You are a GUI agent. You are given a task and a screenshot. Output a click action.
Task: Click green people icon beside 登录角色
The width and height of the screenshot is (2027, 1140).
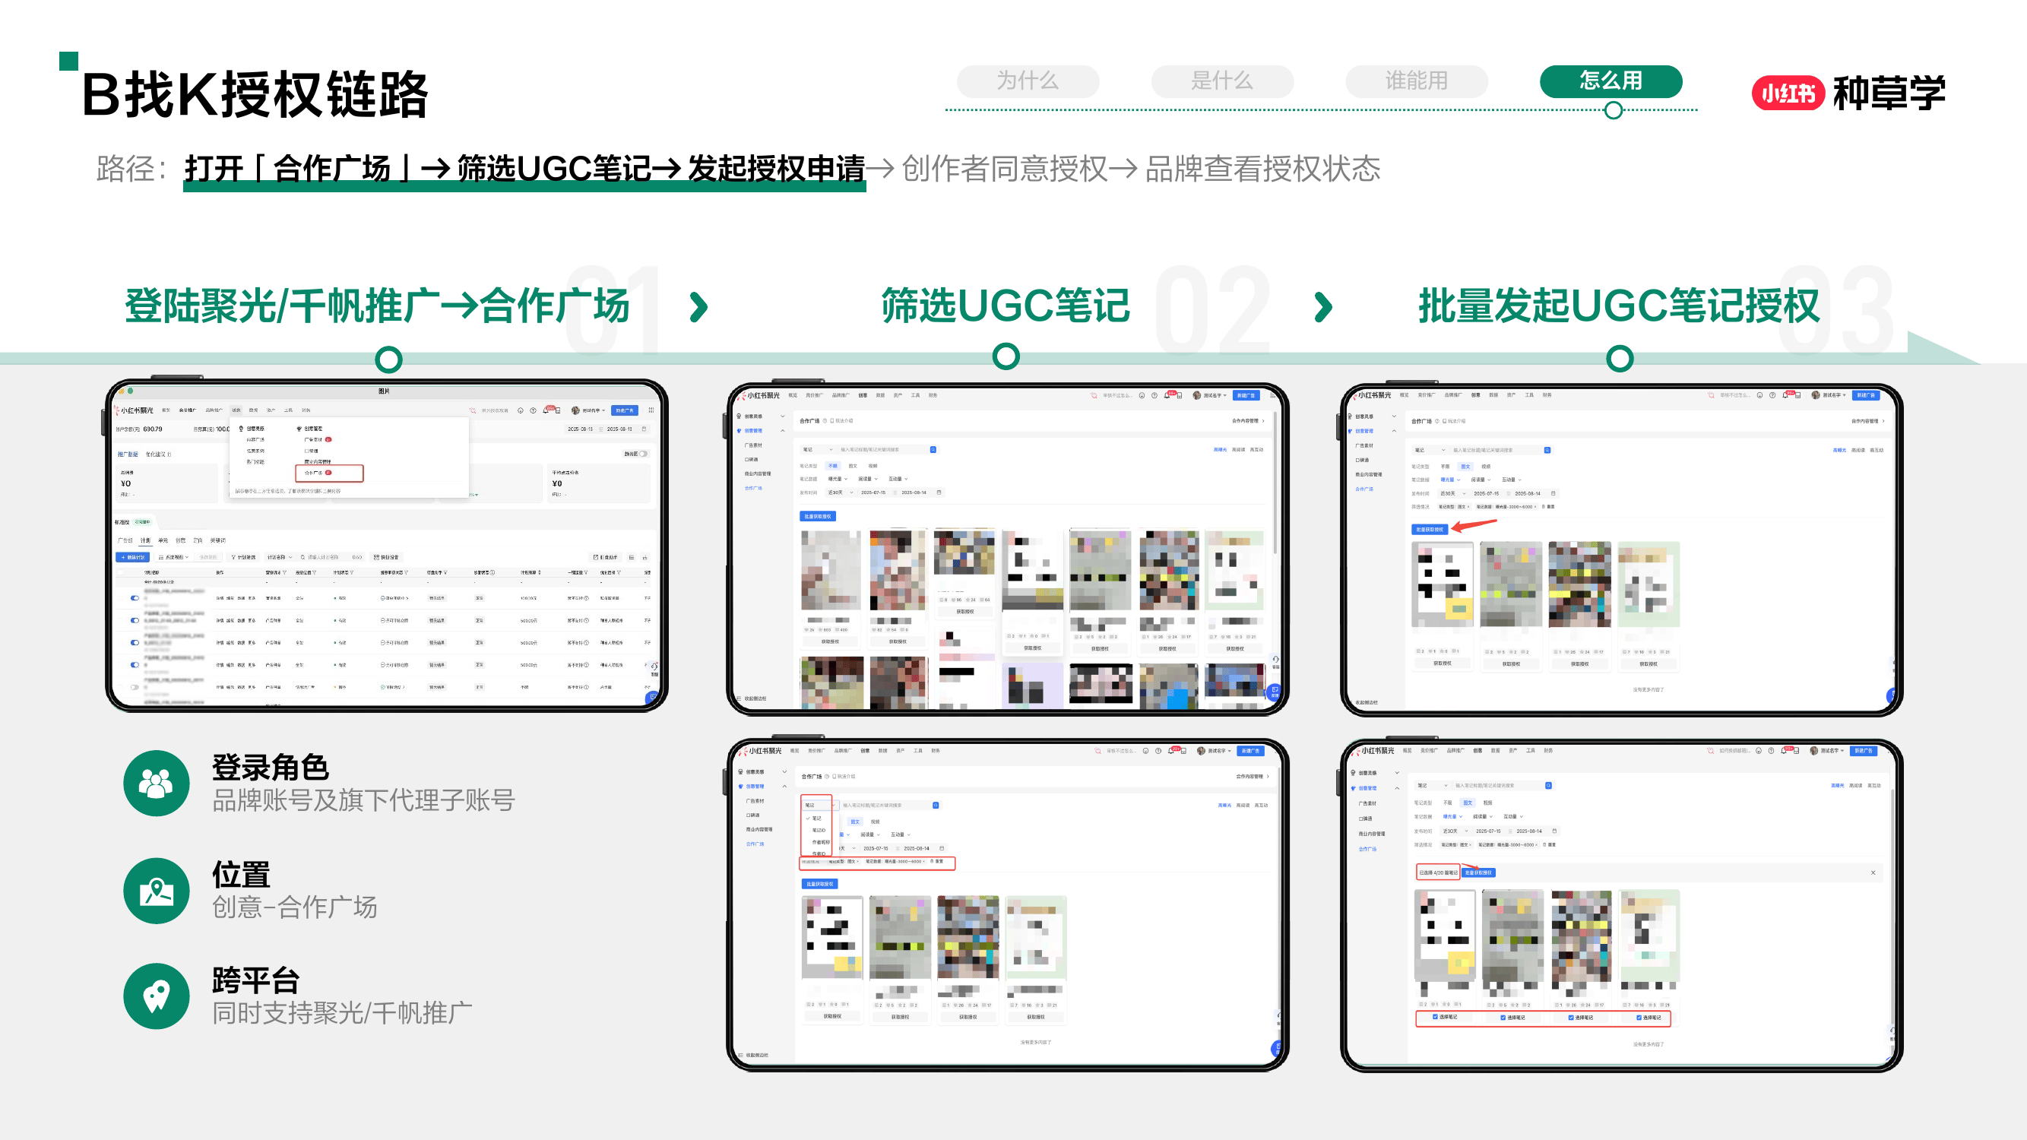[x=156, y=783]
